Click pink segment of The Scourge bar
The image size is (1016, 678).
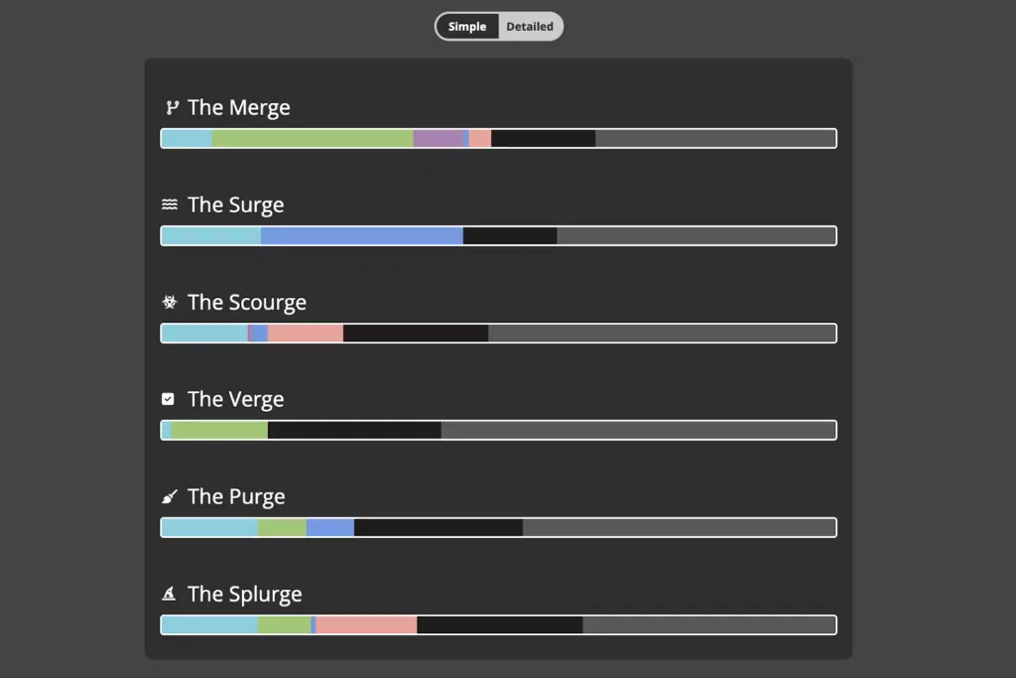(x=306, y=334)
